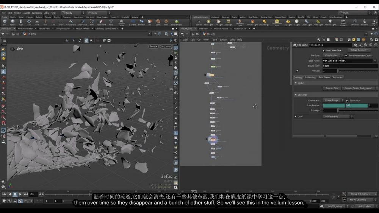The height and width of the screenshot is (213, 379).
Task: Open the network editor Layout menu
Action: click(x=223, y=40)
